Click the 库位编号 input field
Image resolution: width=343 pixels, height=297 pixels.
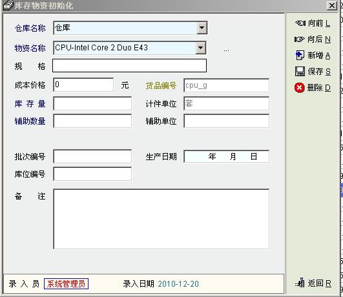pyautogui.click(x=92, y=174)
